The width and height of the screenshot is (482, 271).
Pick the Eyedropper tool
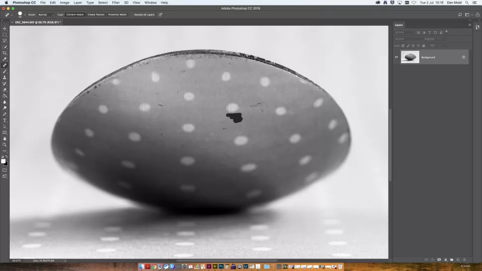[5, 59]
